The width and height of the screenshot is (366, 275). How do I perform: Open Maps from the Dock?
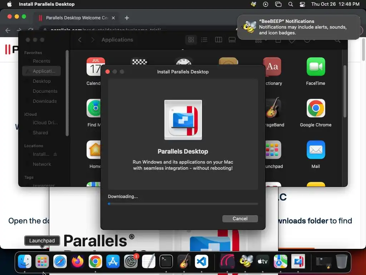click(x=280, y=261)
